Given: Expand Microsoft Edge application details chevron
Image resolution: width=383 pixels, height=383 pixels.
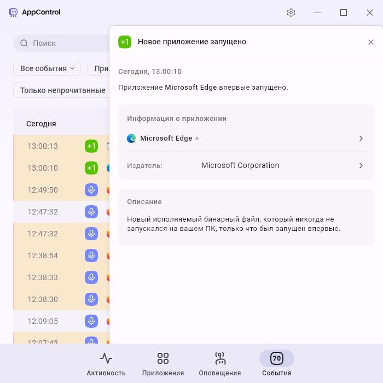Looking at the screenshot, I should click(361, 138).
